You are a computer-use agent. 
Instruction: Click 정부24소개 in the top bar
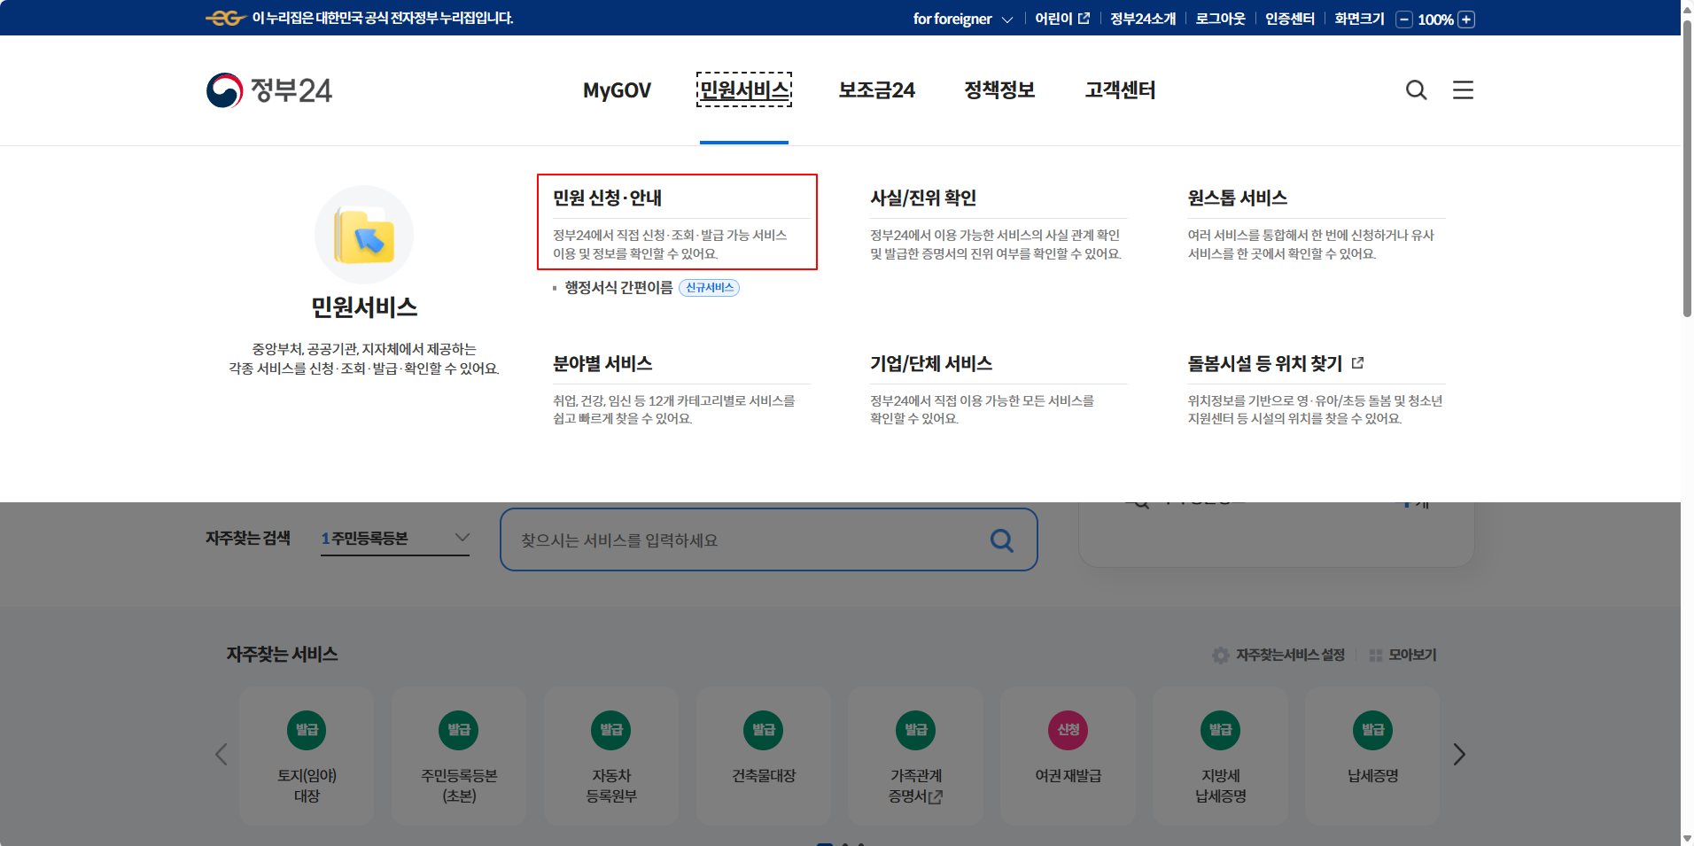pos(1143,19)
